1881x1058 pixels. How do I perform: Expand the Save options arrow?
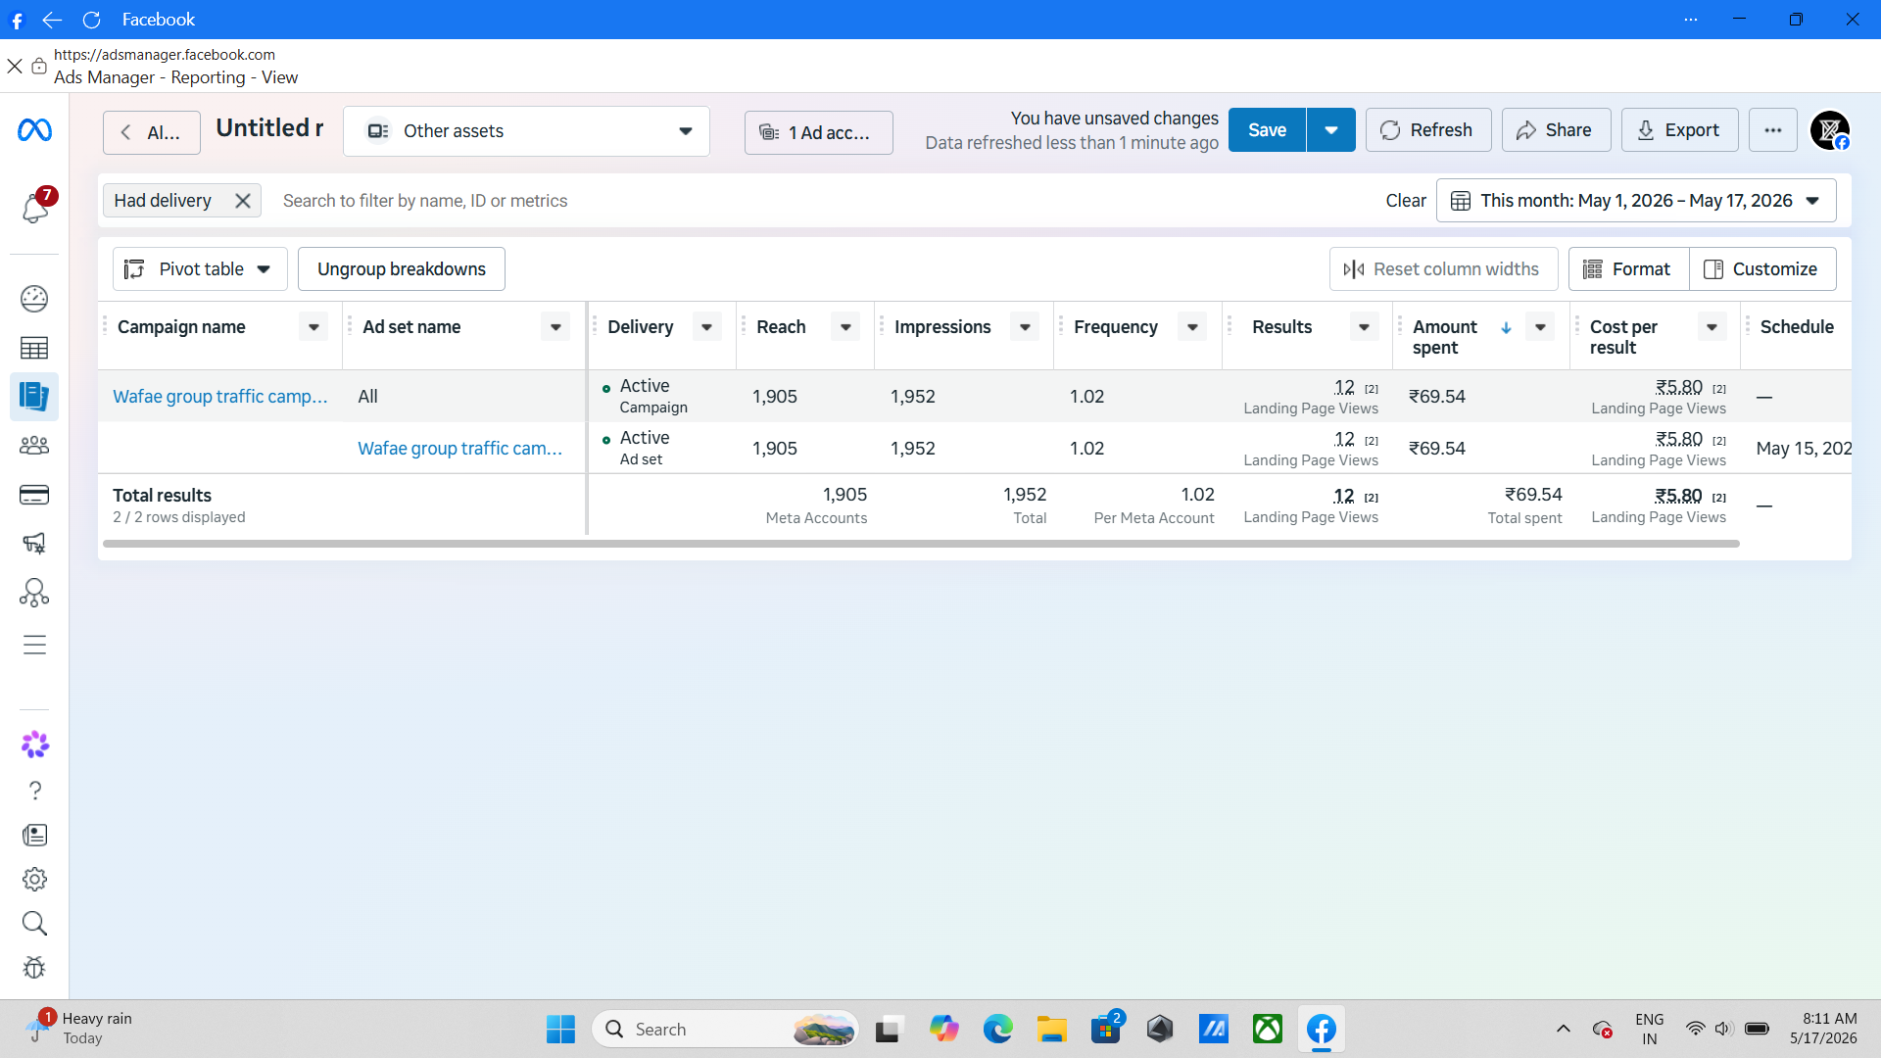pos(1331,130)
